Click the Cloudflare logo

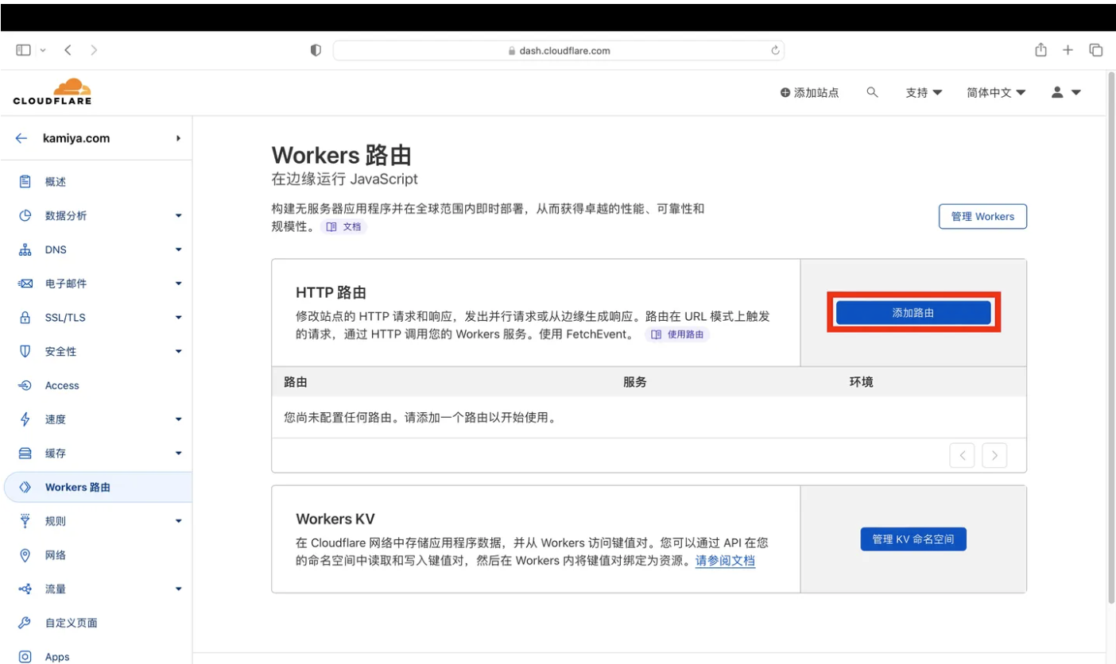click(52, 92)
